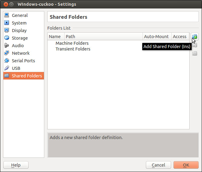This screenshot has height=172, width=202.
Task: Select Machine Folders row
Action: 118,43
